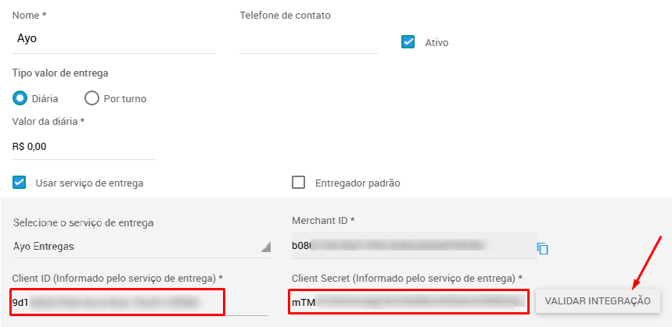Choose the Por turno radio option

(92, 98)
